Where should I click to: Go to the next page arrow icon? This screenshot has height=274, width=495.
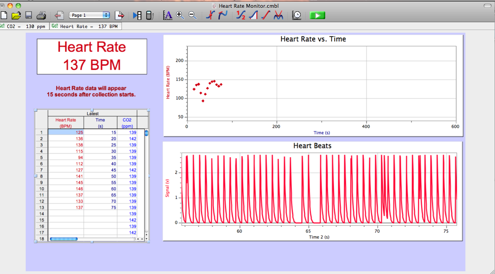(120, 15)
